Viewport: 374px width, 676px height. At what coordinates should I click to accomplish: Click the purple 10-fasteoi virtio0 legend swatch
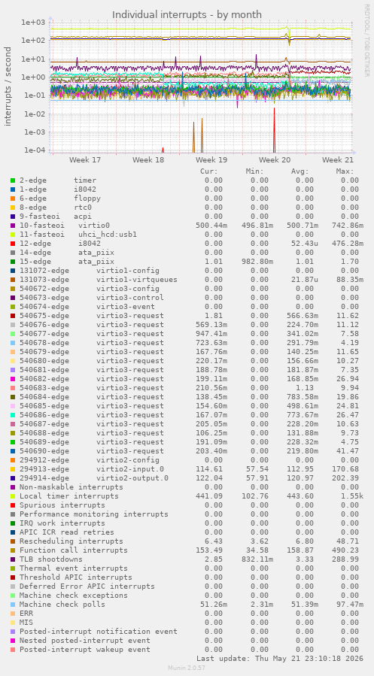coord(13,226)
